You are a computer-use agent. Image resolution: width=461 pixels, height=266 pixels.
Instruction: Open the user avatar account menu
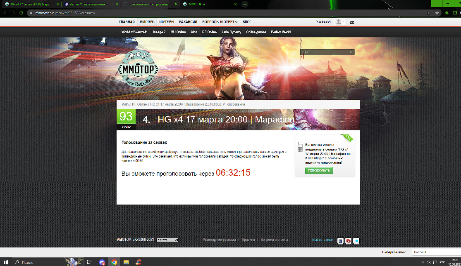coord(340,22)
